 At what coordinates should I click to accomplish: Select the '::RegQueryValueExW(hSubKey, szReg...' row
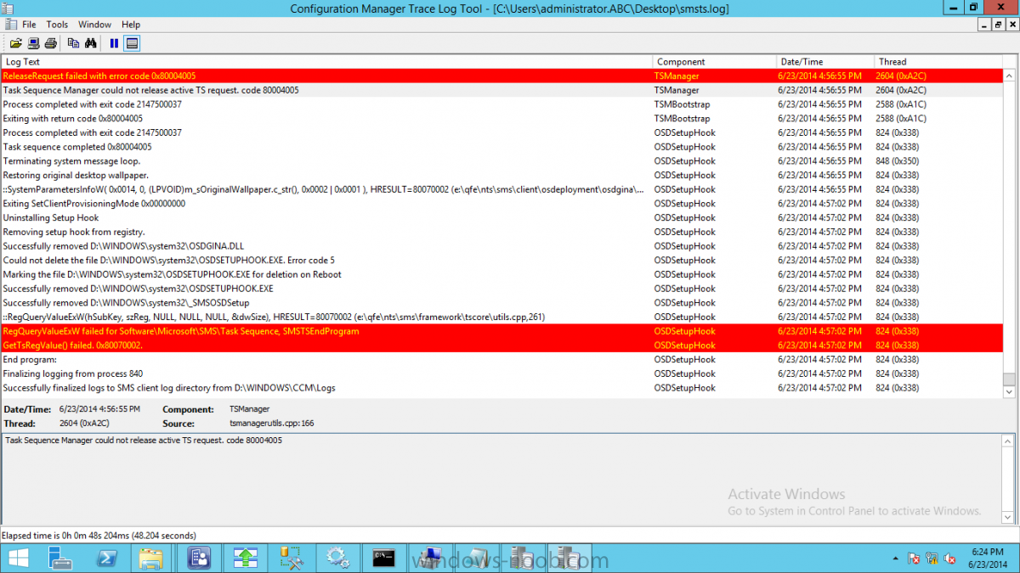click(501, 317)
